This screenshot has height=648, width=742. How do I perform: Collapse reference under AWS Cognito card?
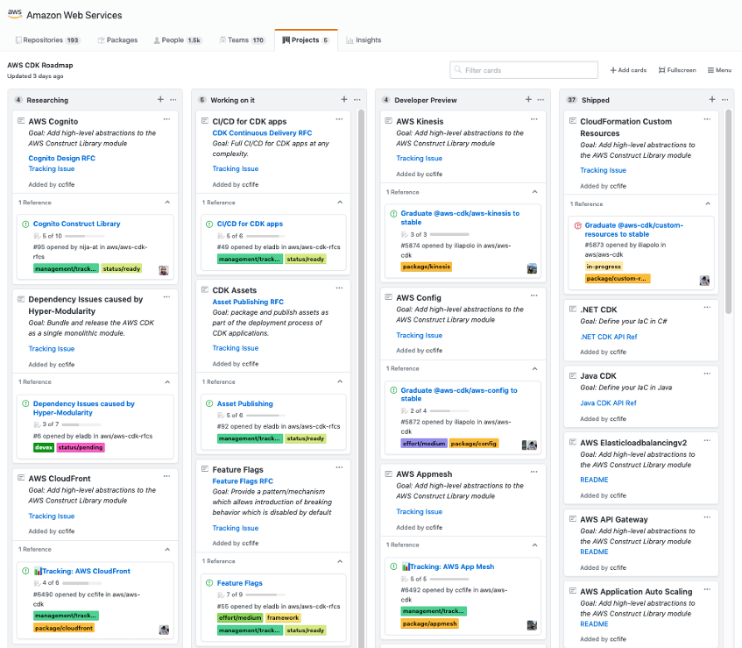pyautogui.click(x=167, y=203)
